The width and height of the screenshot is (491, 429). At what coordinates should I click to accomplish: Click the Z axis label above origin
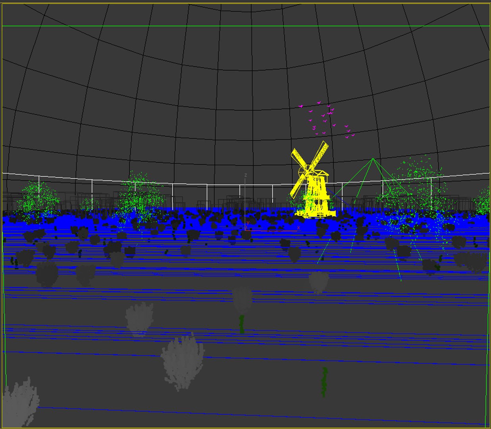click(246, 175)
